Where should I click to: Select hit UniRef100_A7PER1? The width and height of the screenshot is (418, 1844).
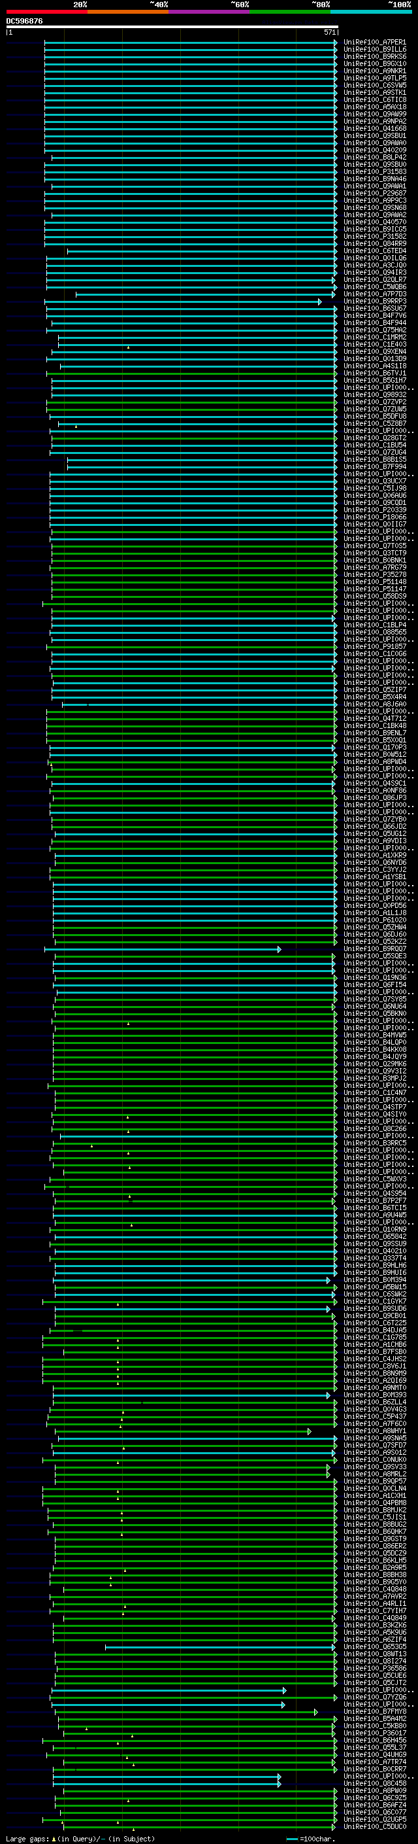375,43
